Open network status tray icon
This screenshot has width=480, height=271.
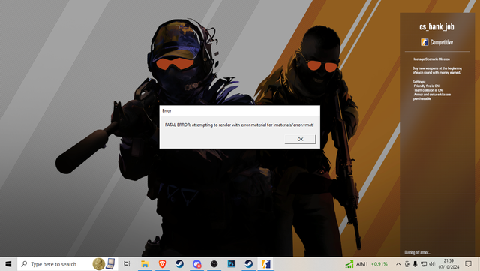(424, 264)
